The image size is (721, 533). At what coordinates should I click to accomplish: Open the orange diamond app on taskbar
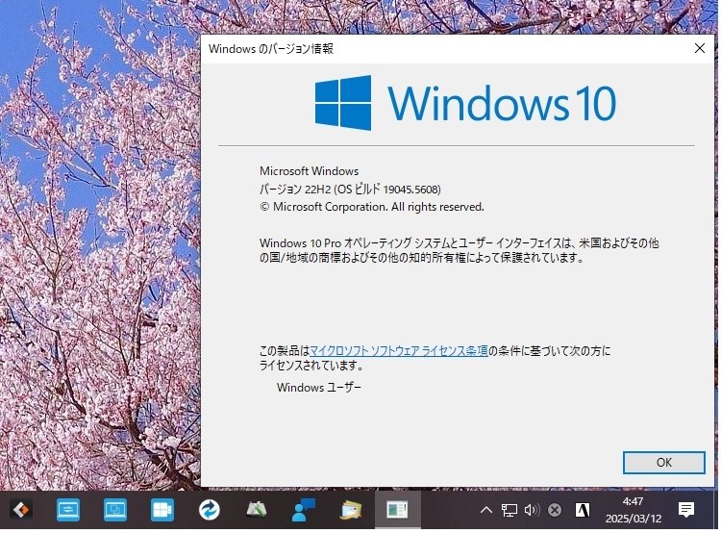point(21,512)
